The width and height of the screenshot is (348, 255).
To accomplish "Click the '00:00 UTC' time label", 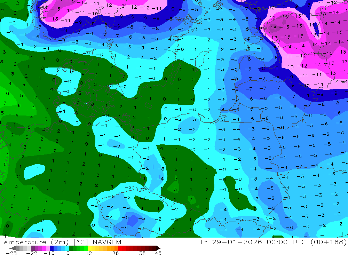I will (286, 242).
